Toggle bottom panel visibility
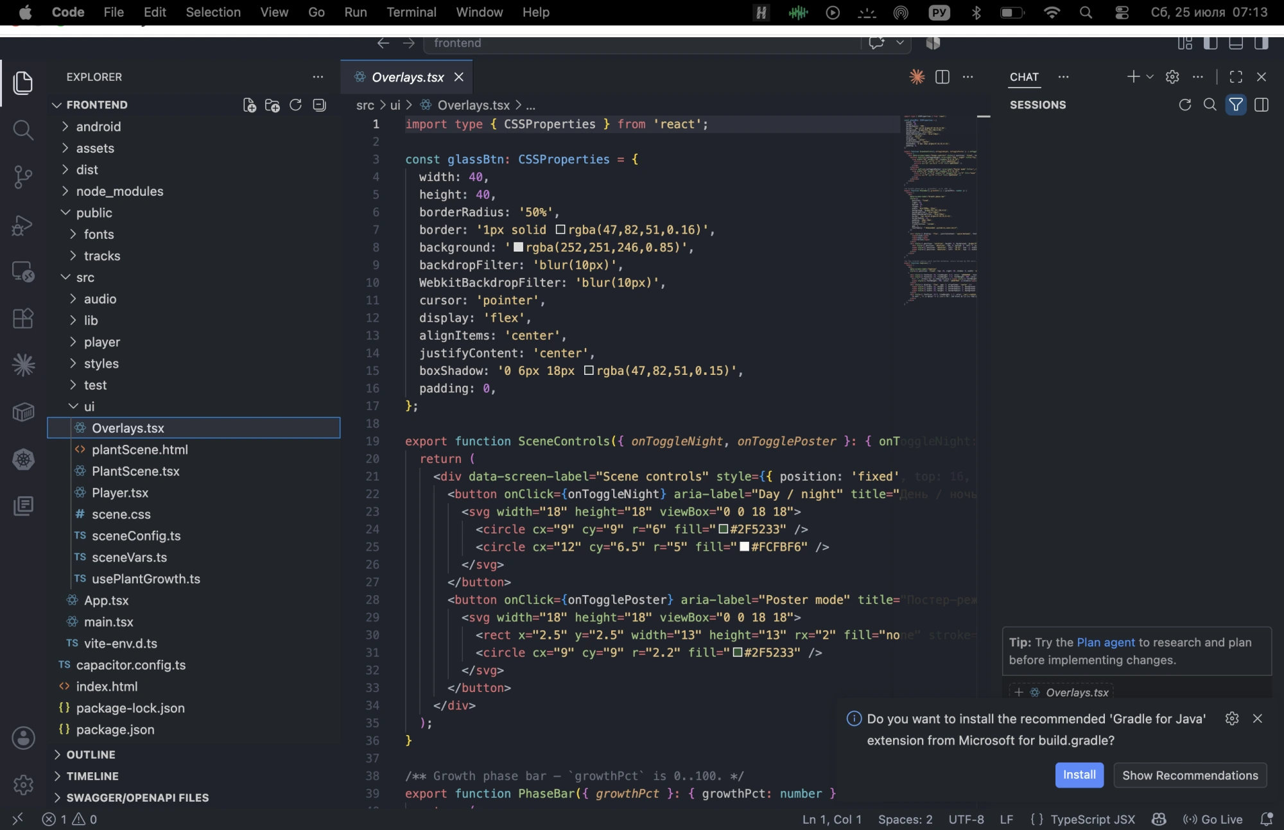1284x830 pixels. 1236,43
